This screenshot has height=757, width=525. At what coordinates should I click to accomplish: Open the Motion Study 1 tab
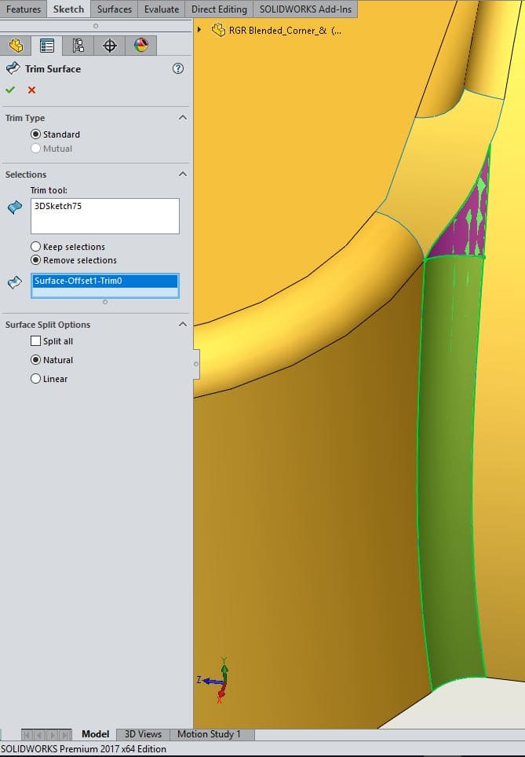click(x=209, y=734)
